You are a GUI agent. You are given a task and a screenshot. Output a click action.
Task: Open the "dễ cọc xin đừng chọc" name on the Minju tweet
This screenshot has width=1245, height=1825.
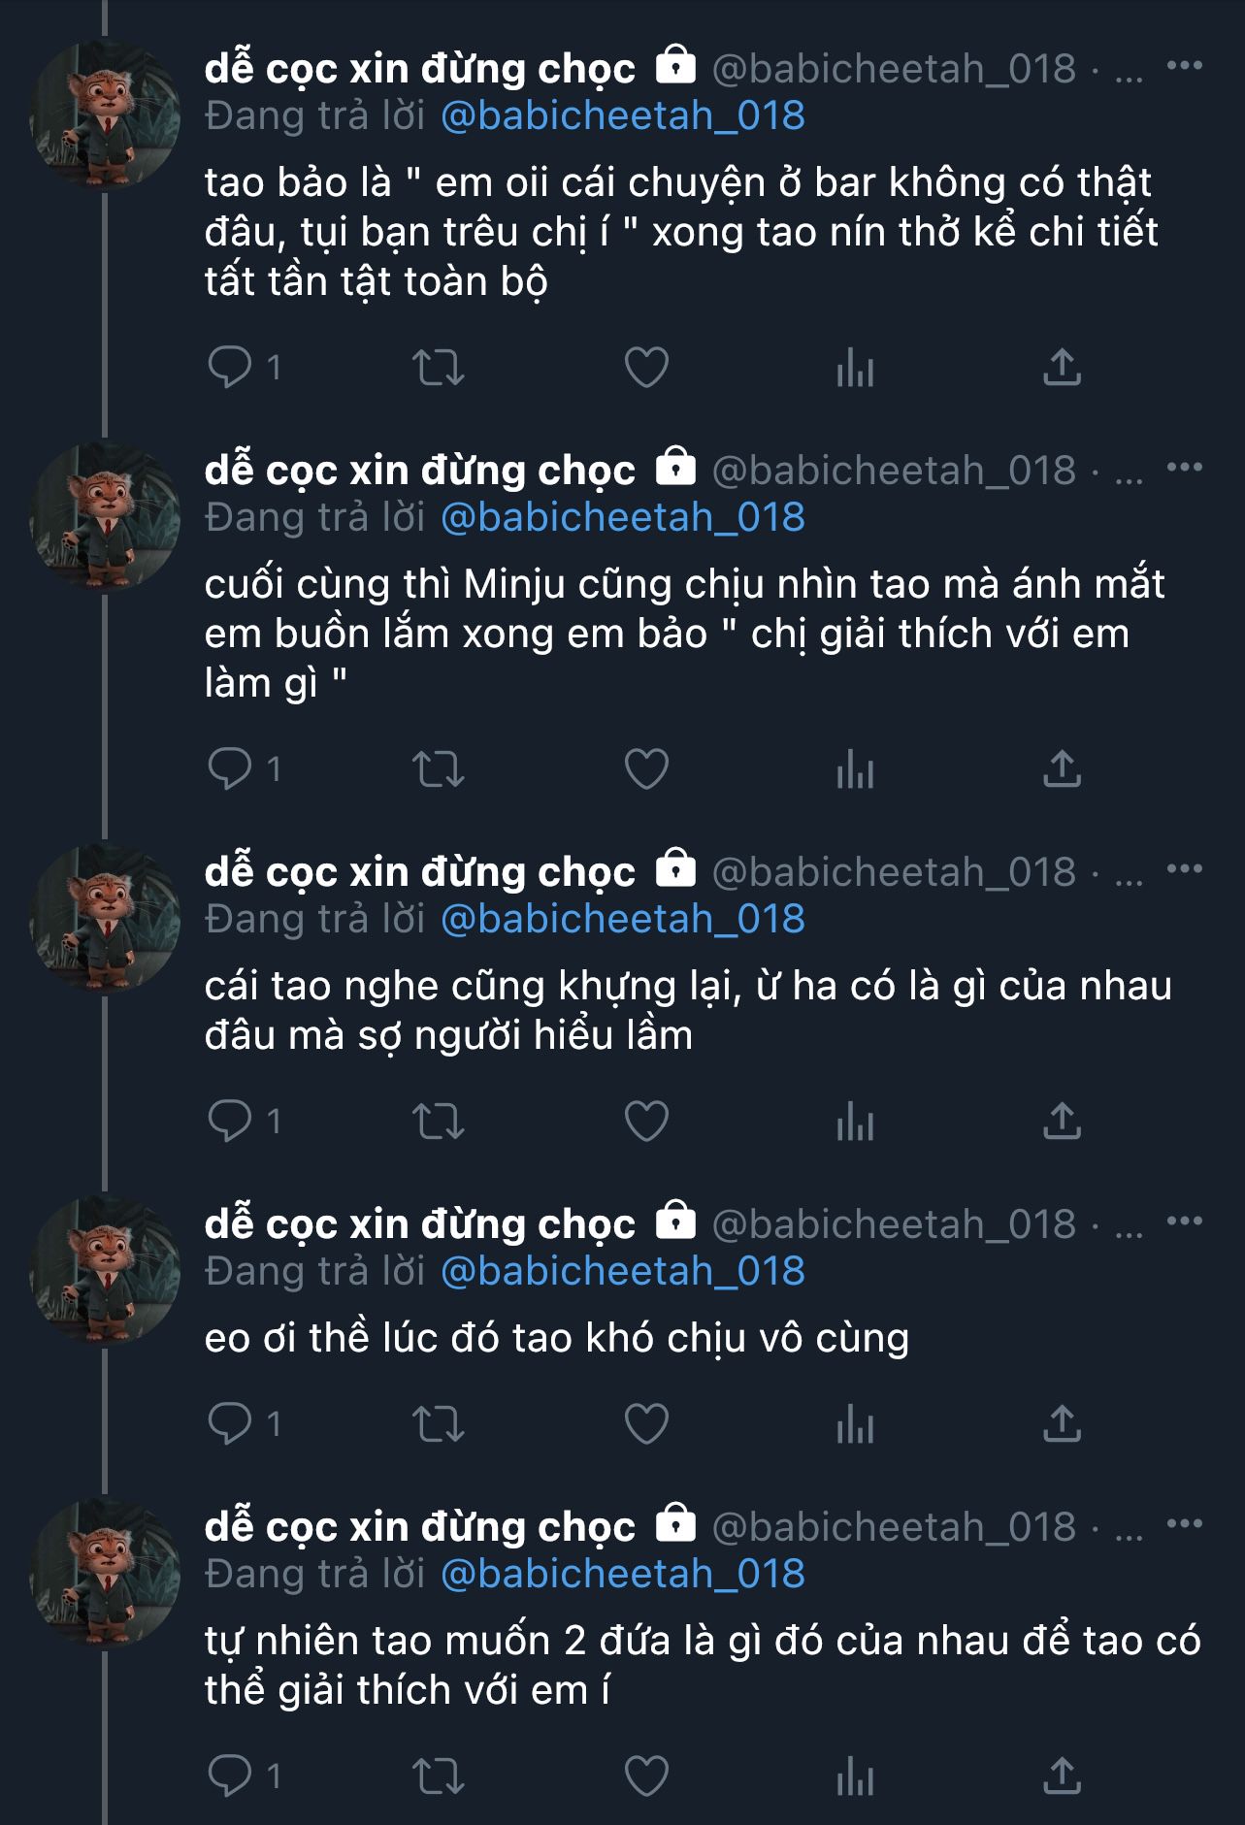tap(420, 471)
